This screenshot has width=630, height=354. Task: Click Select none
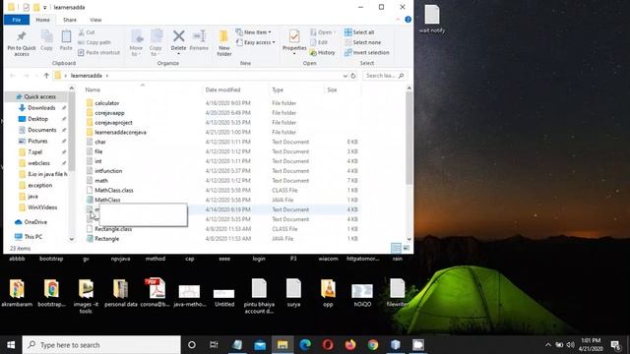[362, 42]
